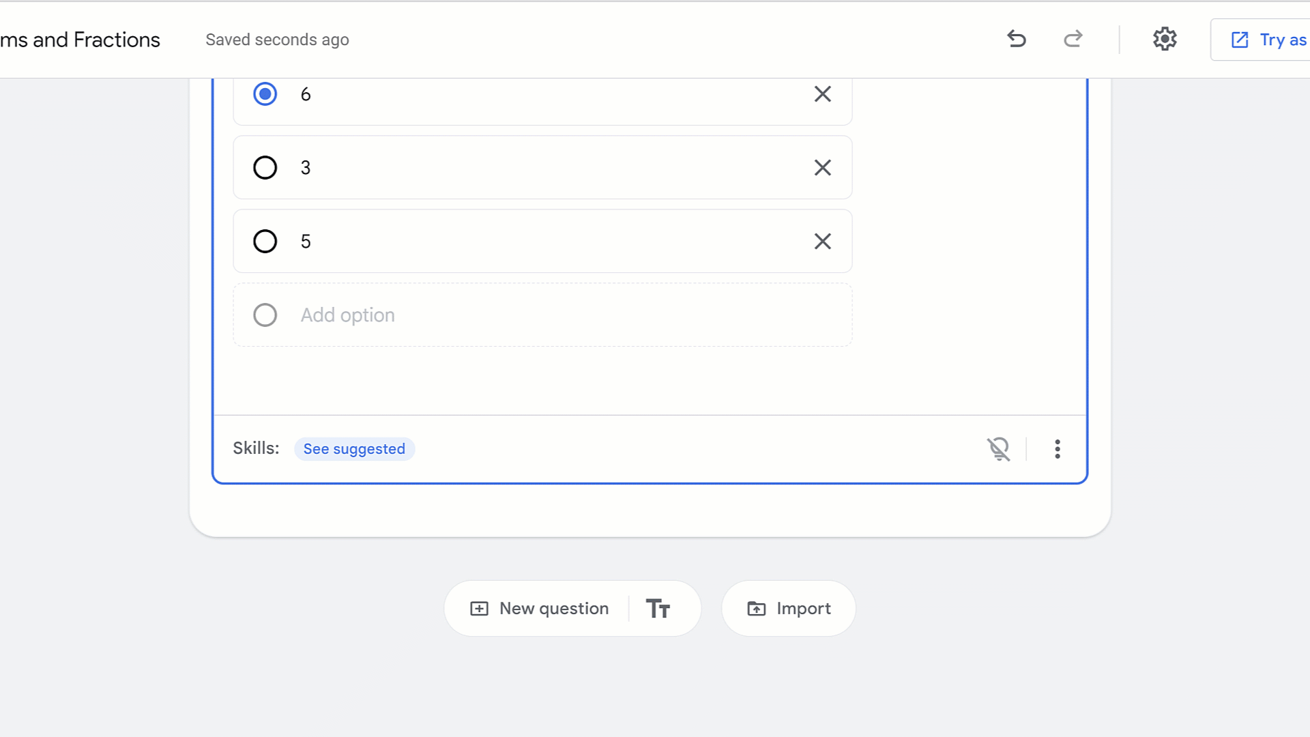Open the Try as preview button
Image resolution: width=1310 pixels, height=737 pixels.
coord(1268,40)
